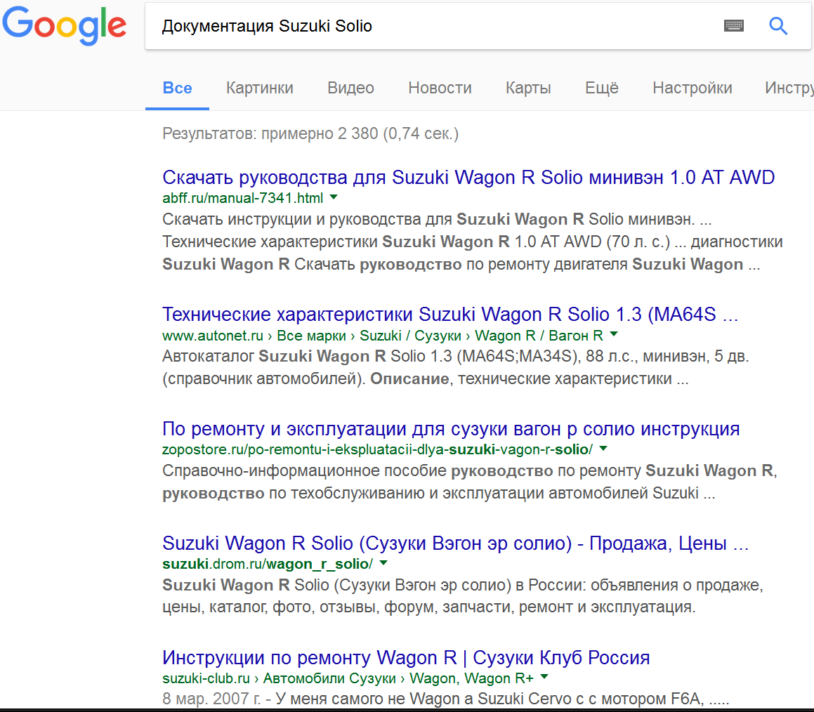Open the 'Карты' tab
This screenshot has height=712, width=814.
tap(528, 88)
